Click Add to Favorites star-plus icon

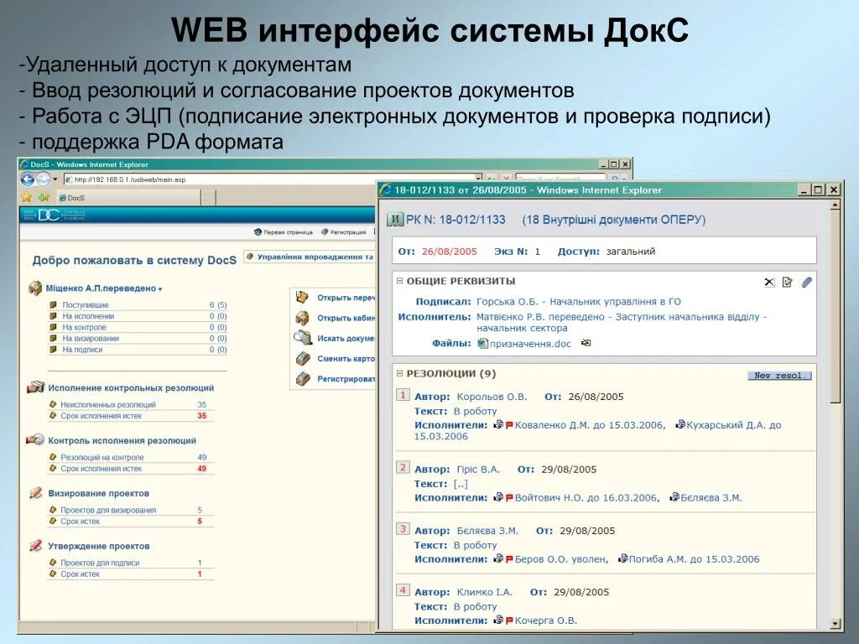click(x=44, y=197)
